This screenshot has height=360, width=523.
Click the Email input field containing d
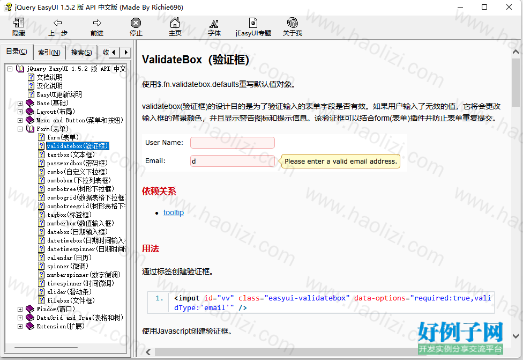(233, 161)
